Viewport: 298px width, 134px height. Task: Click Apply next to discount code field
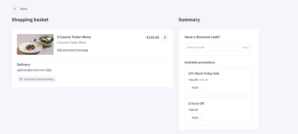[x=245, y=47]
